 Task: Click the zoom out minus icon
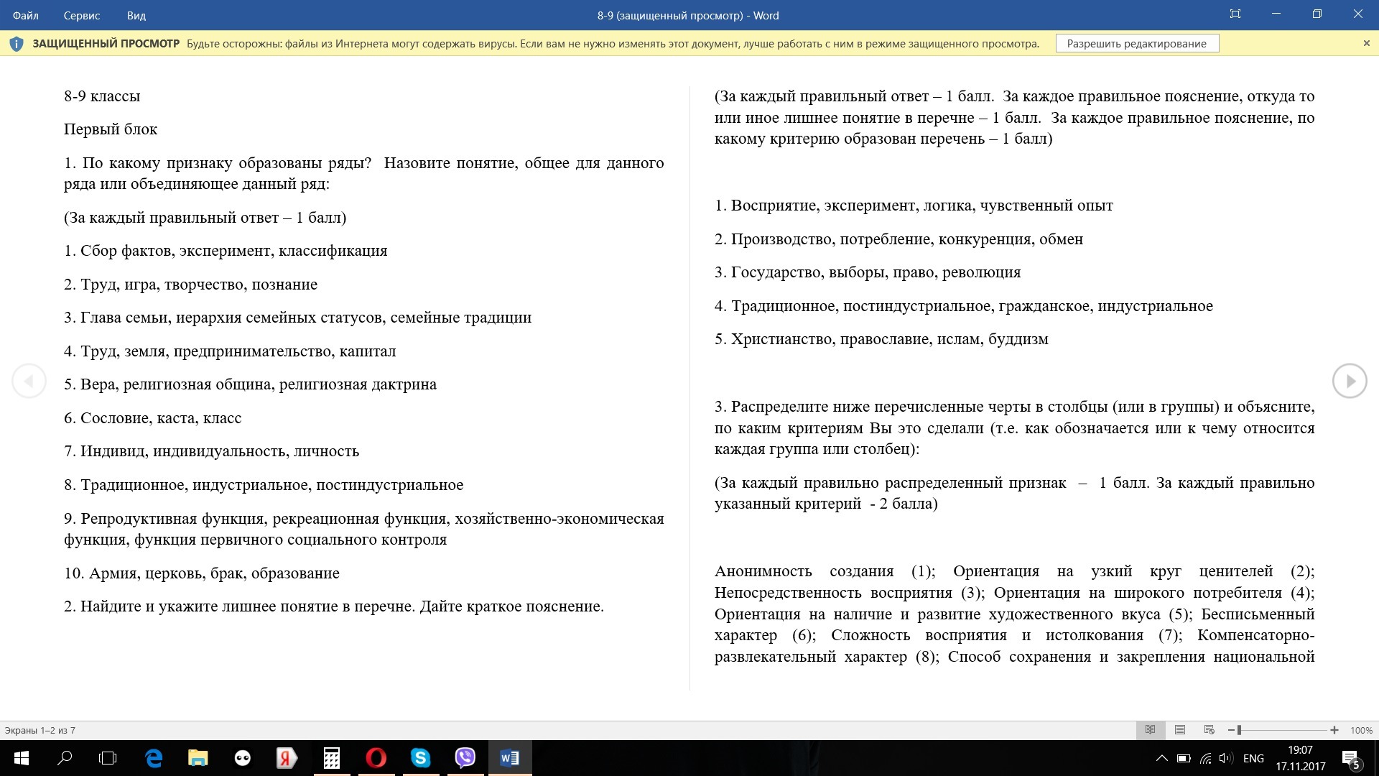pyautogui.click(x=1230, y=730)
